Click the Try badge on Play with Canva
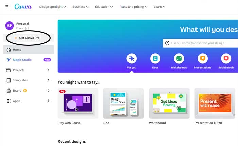This screenshot has width=238, height=146. (62, 91)
